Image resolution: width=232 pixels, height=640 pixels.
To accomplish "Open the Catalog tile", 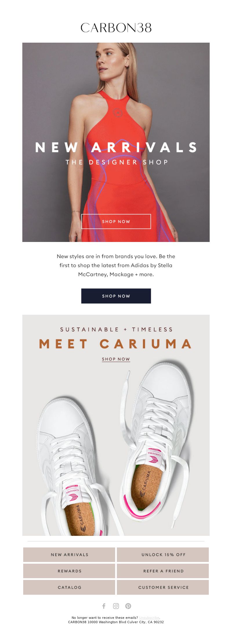I will [69, 587].
